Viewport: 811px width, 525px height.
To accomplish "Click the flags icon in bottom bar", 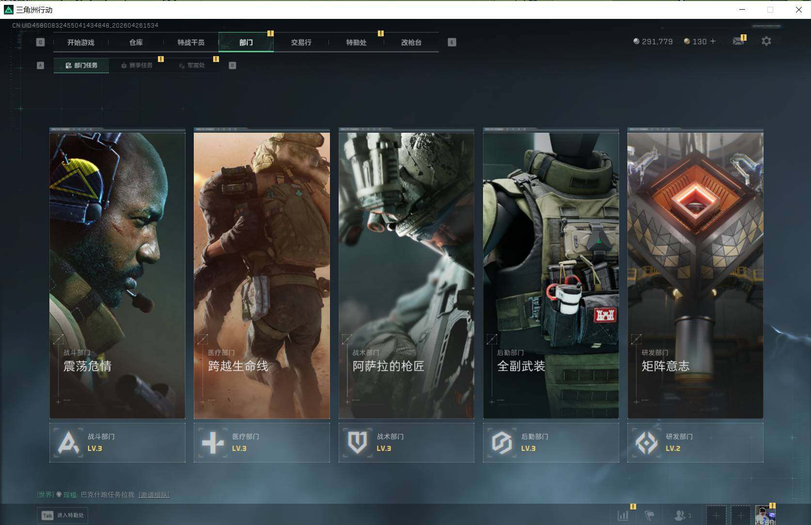I will pyautogui.click(x=650, y=515).
